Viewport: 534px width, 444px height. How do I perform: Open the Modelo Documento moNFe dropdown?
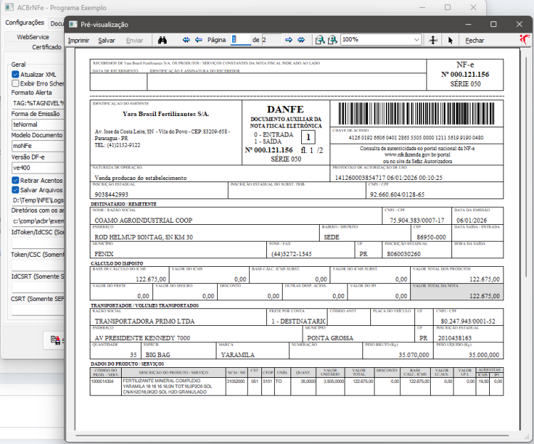click(x=38, y=146)
